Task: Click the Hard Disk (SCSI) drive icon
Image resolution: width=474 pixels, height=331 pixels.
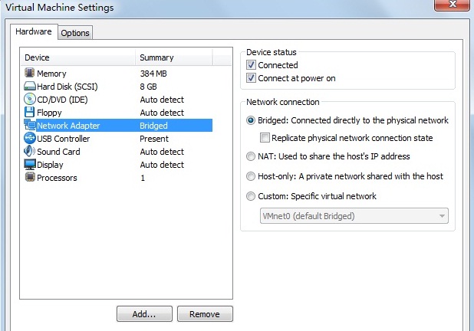Action: coord(30,87)
